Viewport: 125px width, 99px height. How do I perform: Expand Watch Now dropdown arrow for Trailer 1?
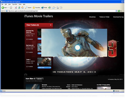[x=50, y=68]
